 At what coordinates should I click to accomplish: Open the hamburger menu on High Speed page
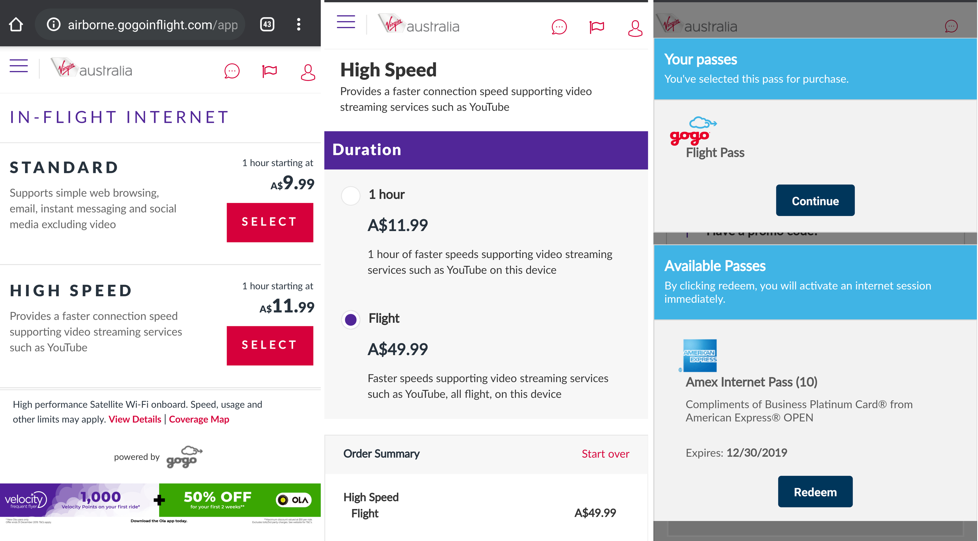coord(346,22)
